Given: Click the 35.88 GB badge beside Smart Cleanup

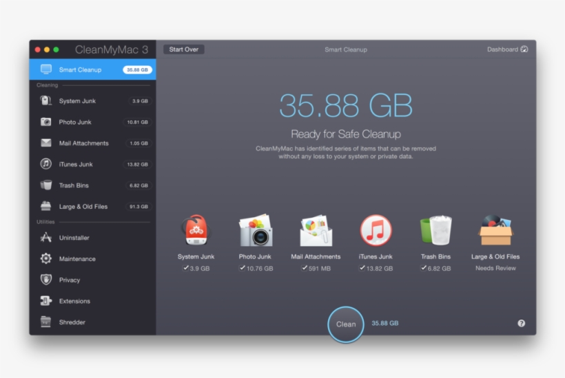Looking at the screenshot, I should tap(137, 69).
